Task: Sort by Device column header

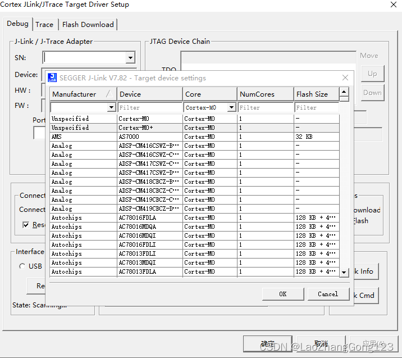Action: coord(150,94)
